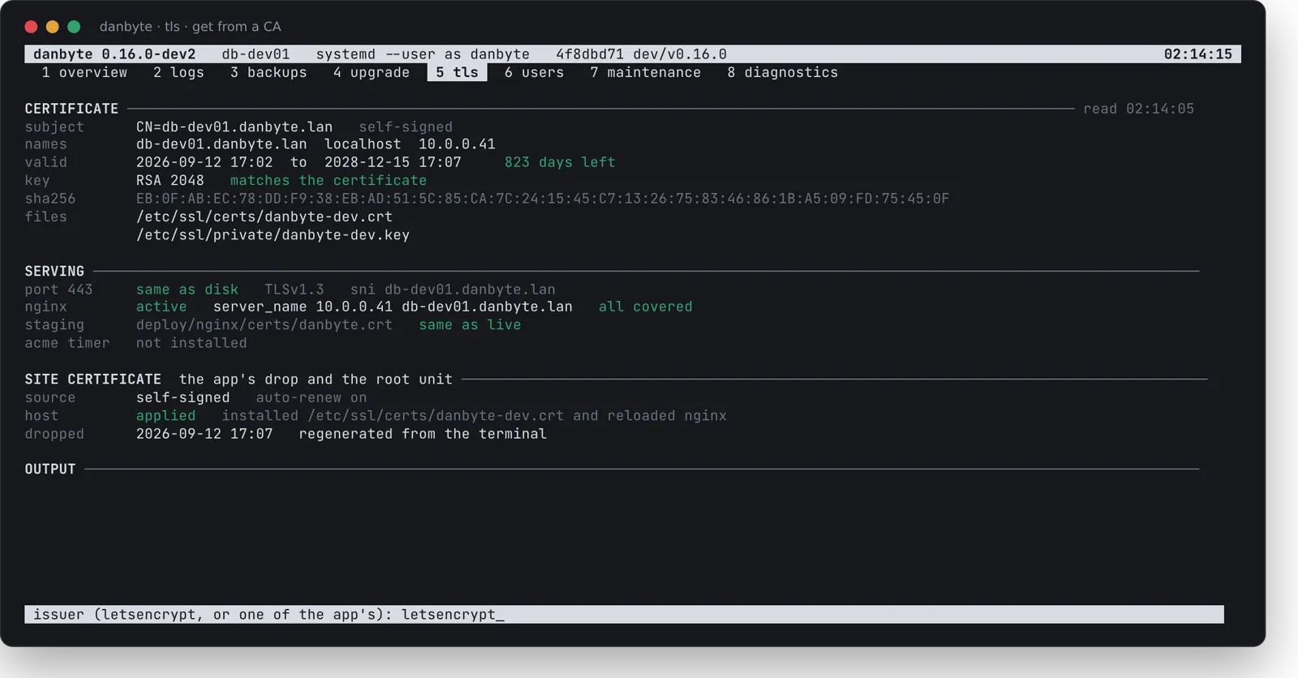Switch to the 1 overview tab
Image resolution: width=1298 pixels, height=678 pixels.
[84, 72]
